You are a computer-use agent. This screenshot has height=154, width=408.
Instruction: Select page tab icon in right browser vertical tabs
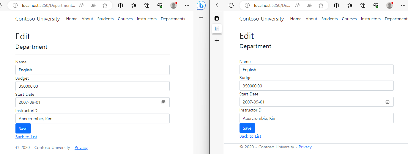point(217,29)
